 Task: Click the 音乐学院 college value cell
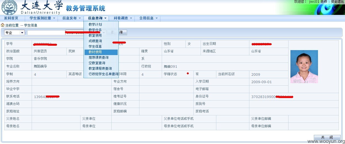point(41,59)
